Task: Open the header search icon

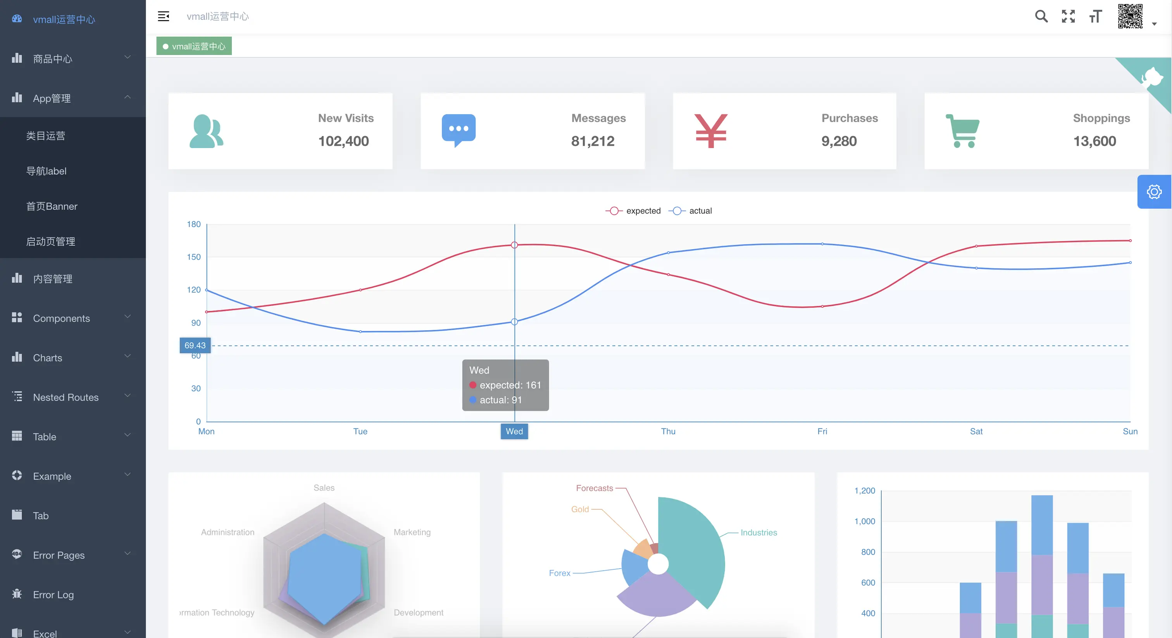Action: pos(1041,16)
